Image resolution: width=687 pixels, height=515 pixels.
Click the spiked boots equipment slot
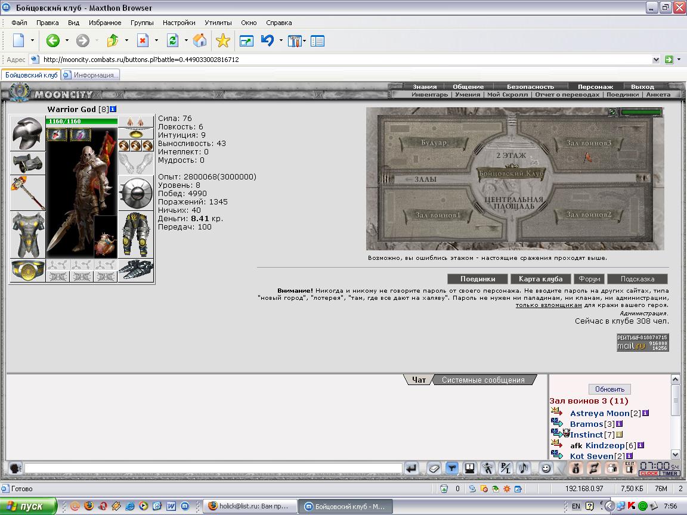click(136, 270)
